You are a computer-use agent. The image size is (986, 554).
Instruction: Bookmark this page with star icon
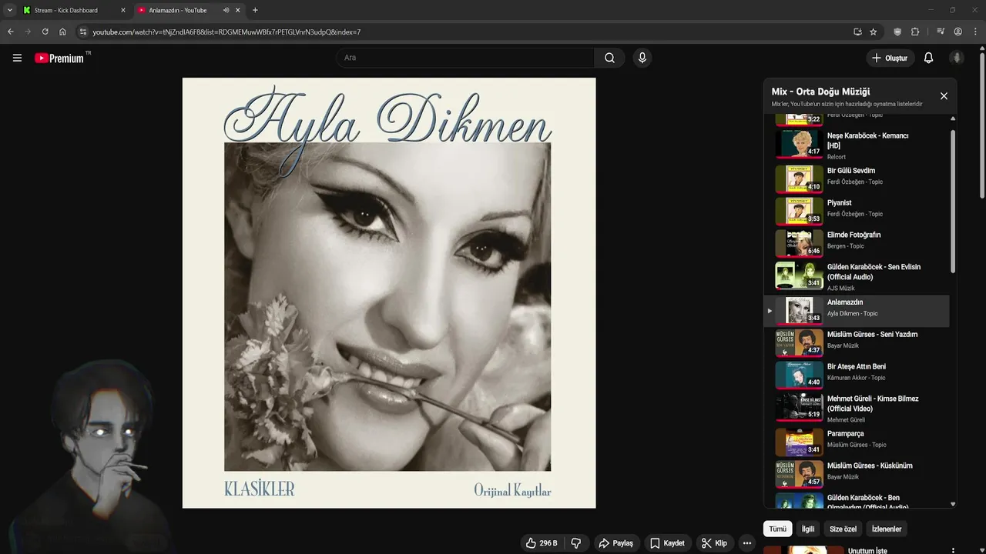click(874, 32)
